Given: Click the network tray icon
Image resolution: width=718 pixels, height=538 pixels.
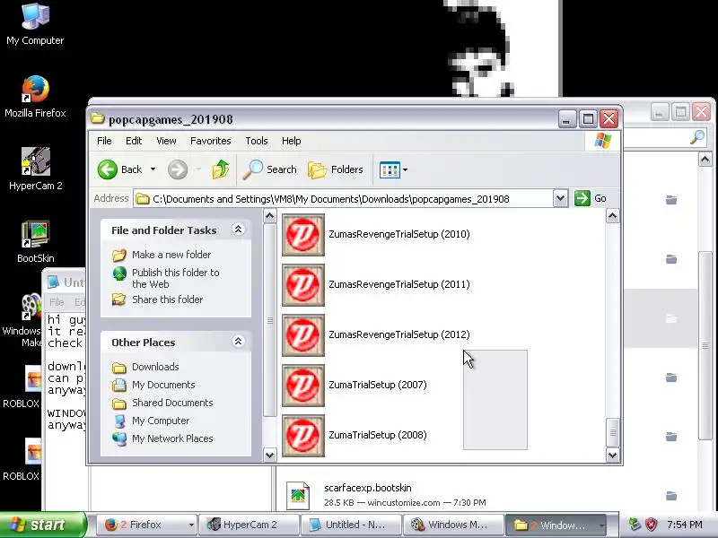Looking at the screenshot, I should [x=635, y=525].
